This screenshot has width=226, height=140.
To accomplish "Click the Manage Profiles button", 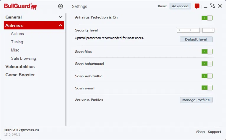I will [196, 100].
